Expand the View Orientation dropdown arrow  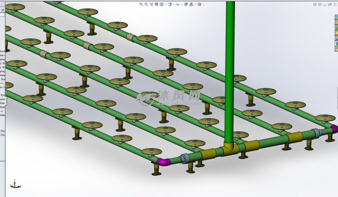click(x=166, y=4)
